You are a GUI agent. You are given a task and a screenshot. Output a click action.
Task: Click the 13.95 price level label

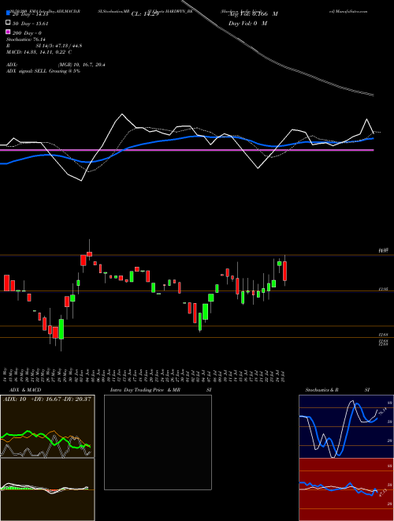(x=384, y=290)
